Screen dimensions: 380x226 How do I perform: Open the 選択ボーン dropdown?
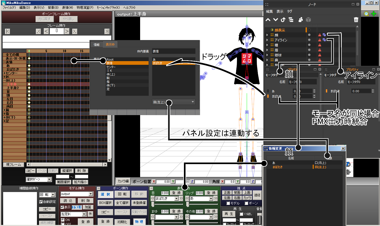tap(39, 179)
